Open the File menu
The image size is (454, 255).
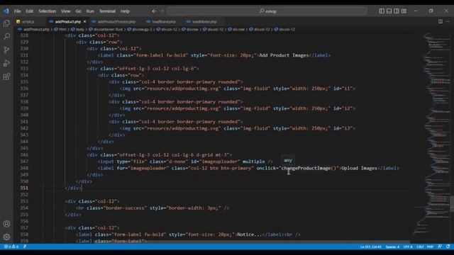17,11
